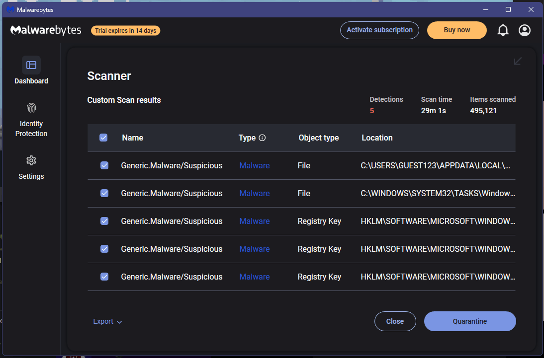Screen dimensions: 544x358
Task: Uncheck the detection located in C:\USERS\GUEST123
Action: coord(104,166)
